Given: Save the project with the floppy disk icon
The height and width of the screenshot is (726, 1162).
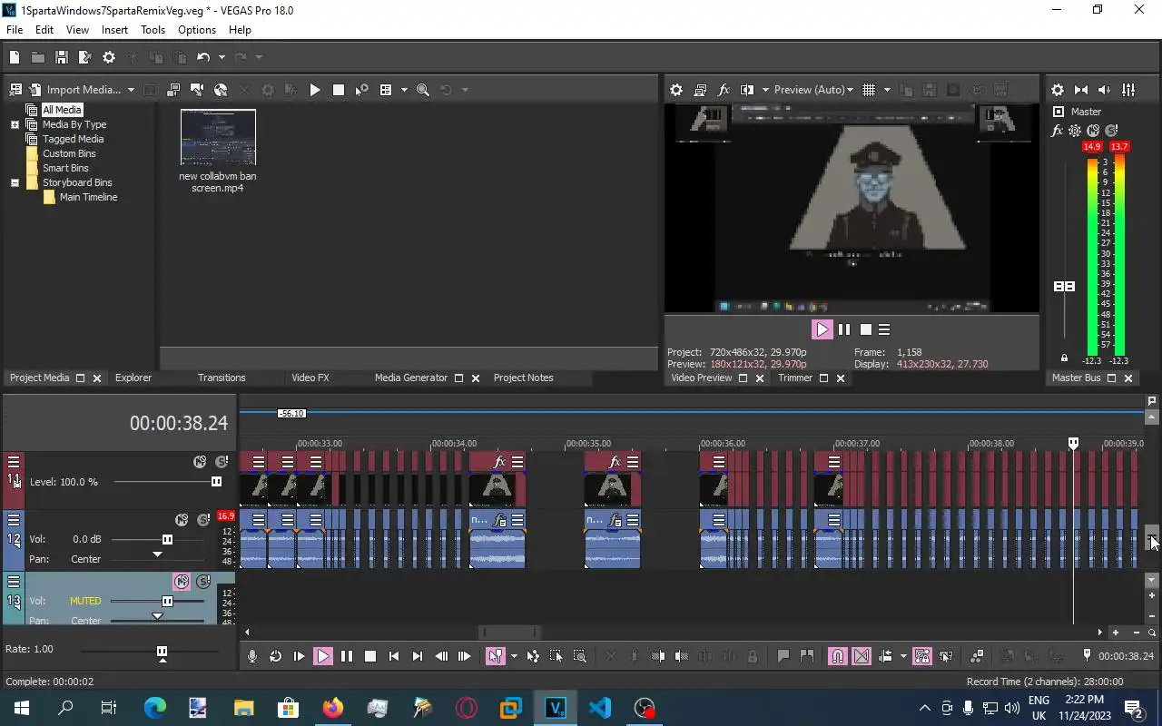Looking at the screenshot, I should pyautogui.click(x=62, y=57).
